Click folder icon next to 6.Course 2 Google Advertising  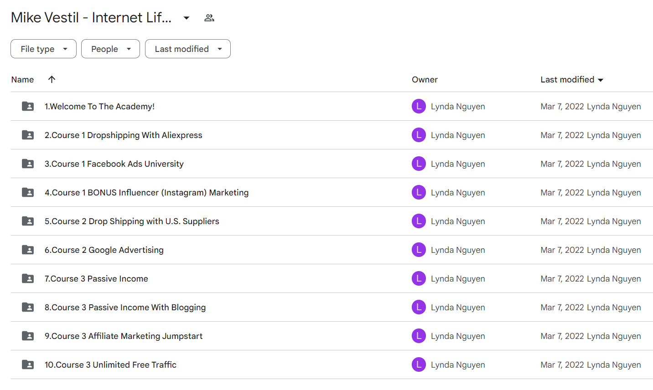click(28, 250)
